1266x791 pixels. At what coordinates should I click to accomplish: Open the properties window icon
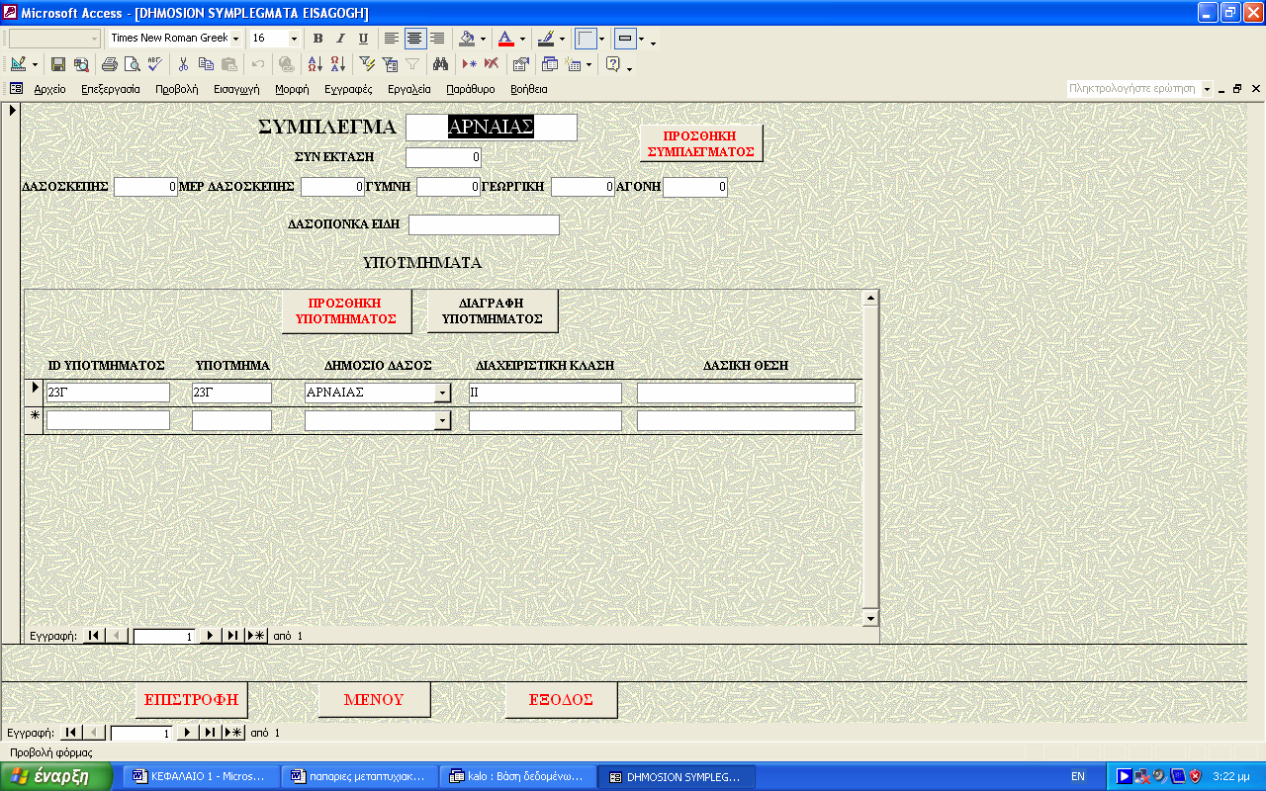click(x=521, y=64)
